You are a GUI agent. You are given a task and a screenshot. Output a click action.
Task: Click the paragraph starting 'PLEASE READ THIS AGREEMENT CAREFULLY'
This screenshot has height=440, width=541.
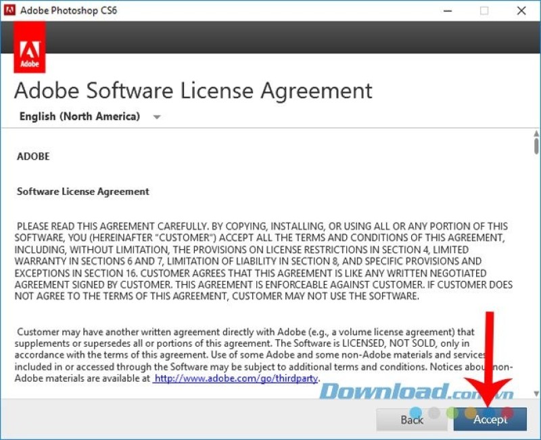tap(264, 261)
